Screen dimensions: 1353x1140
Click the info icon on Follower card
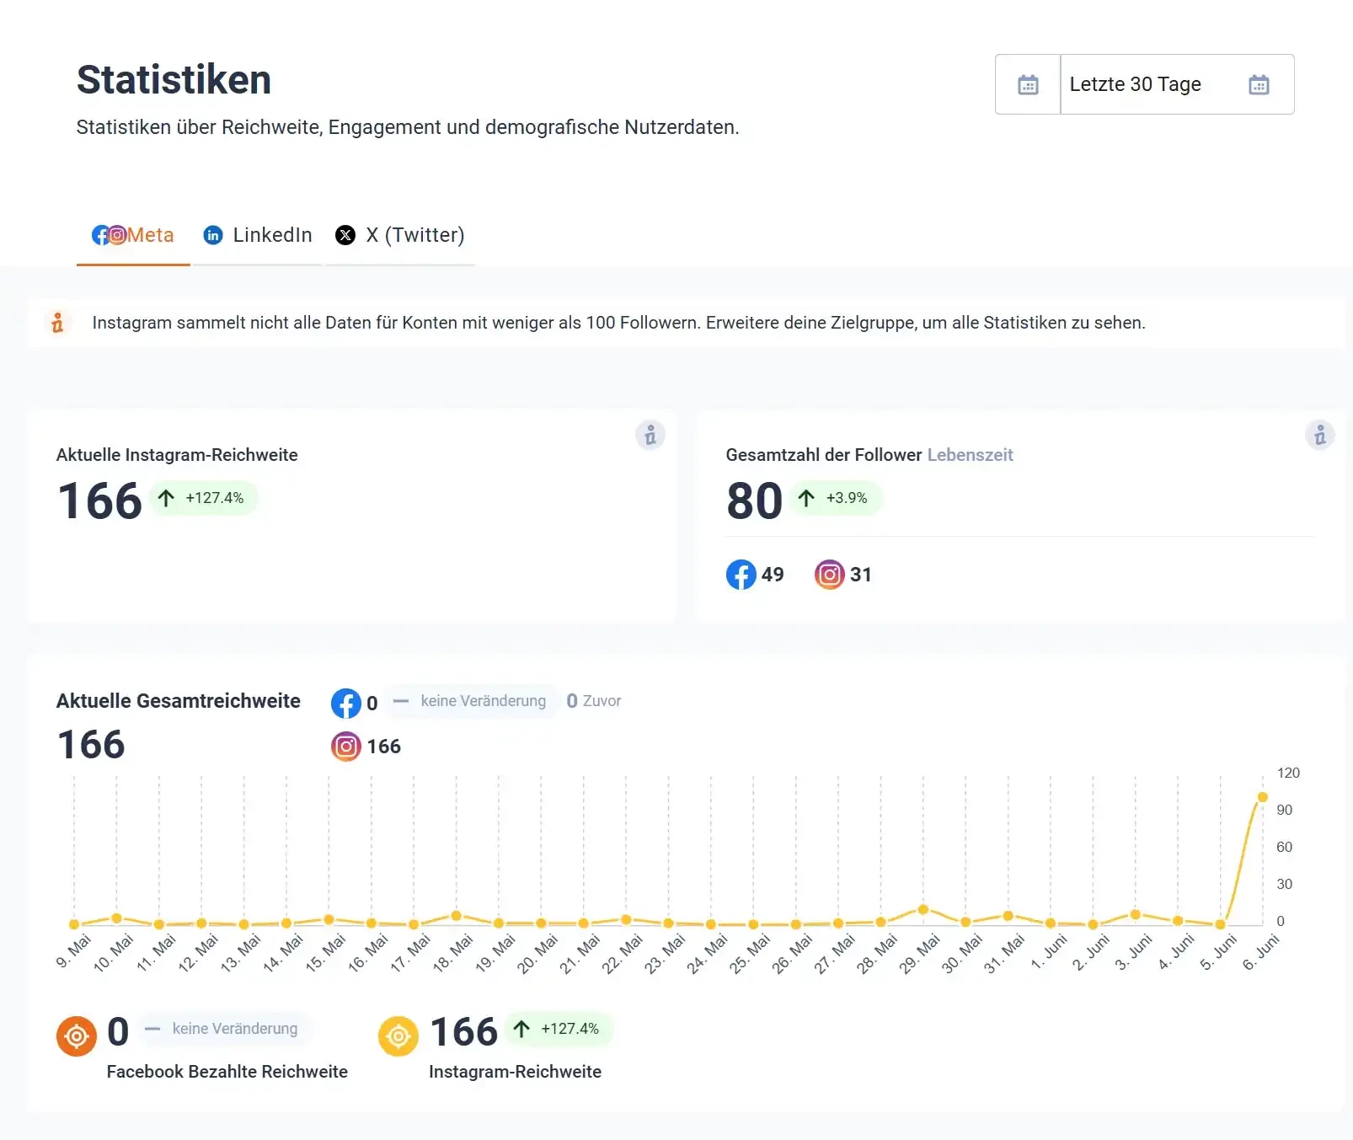(1320, 435)
